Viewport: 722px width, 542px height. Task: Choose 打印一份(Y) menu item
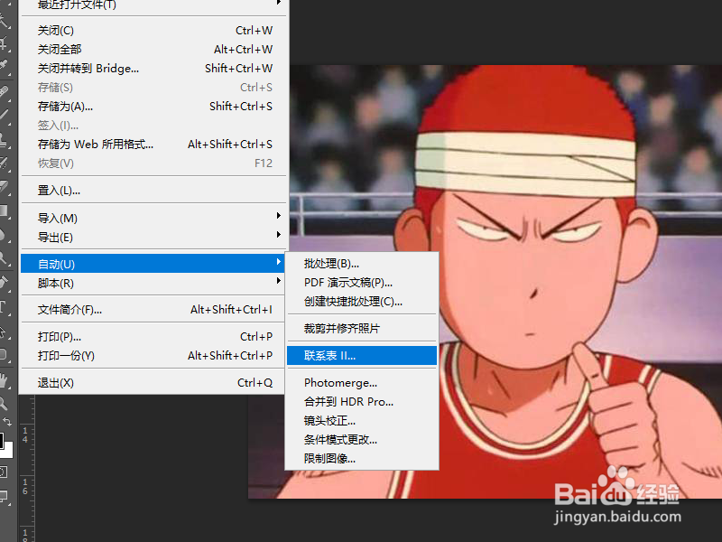[153, 355]
